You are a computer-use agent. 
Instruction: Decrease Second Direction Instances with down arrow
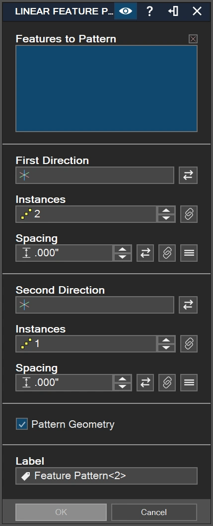point(166,348)
